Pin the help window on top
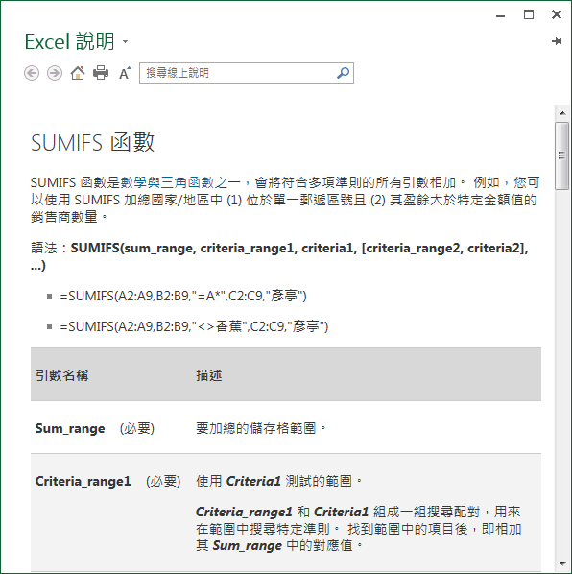The image size is (572, 574). (x=557, y=41)
